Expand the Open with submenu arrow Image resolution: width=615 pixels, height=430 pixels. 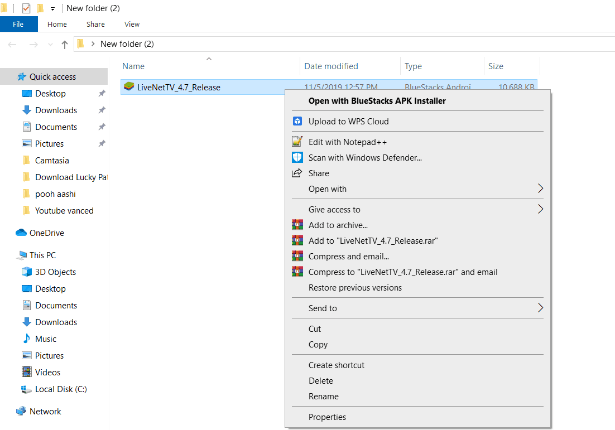coord(540,189)
